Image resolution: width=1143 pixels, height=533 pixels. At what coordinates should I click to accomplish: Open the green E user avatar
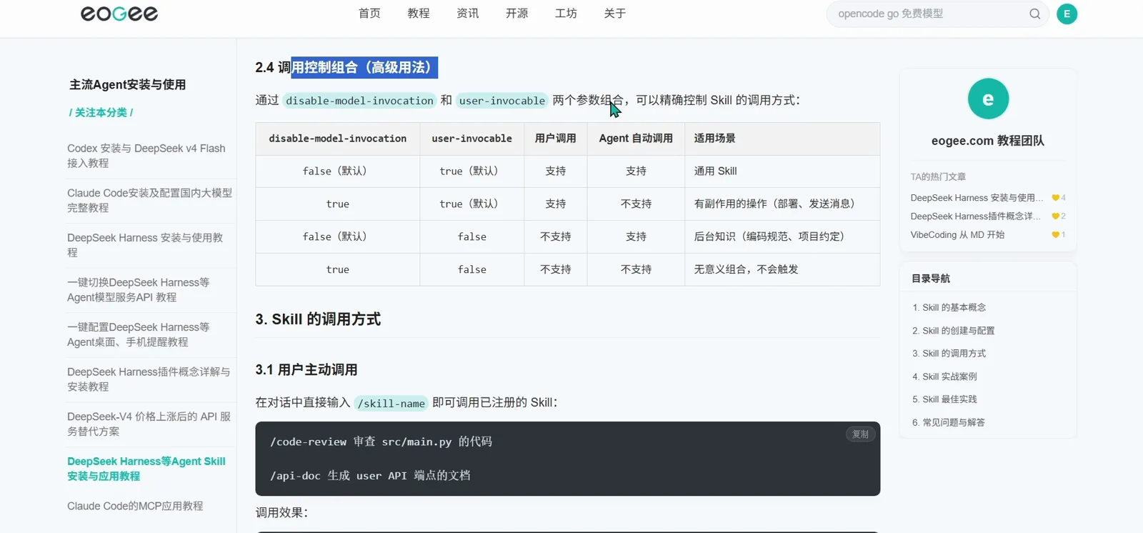1067,14
